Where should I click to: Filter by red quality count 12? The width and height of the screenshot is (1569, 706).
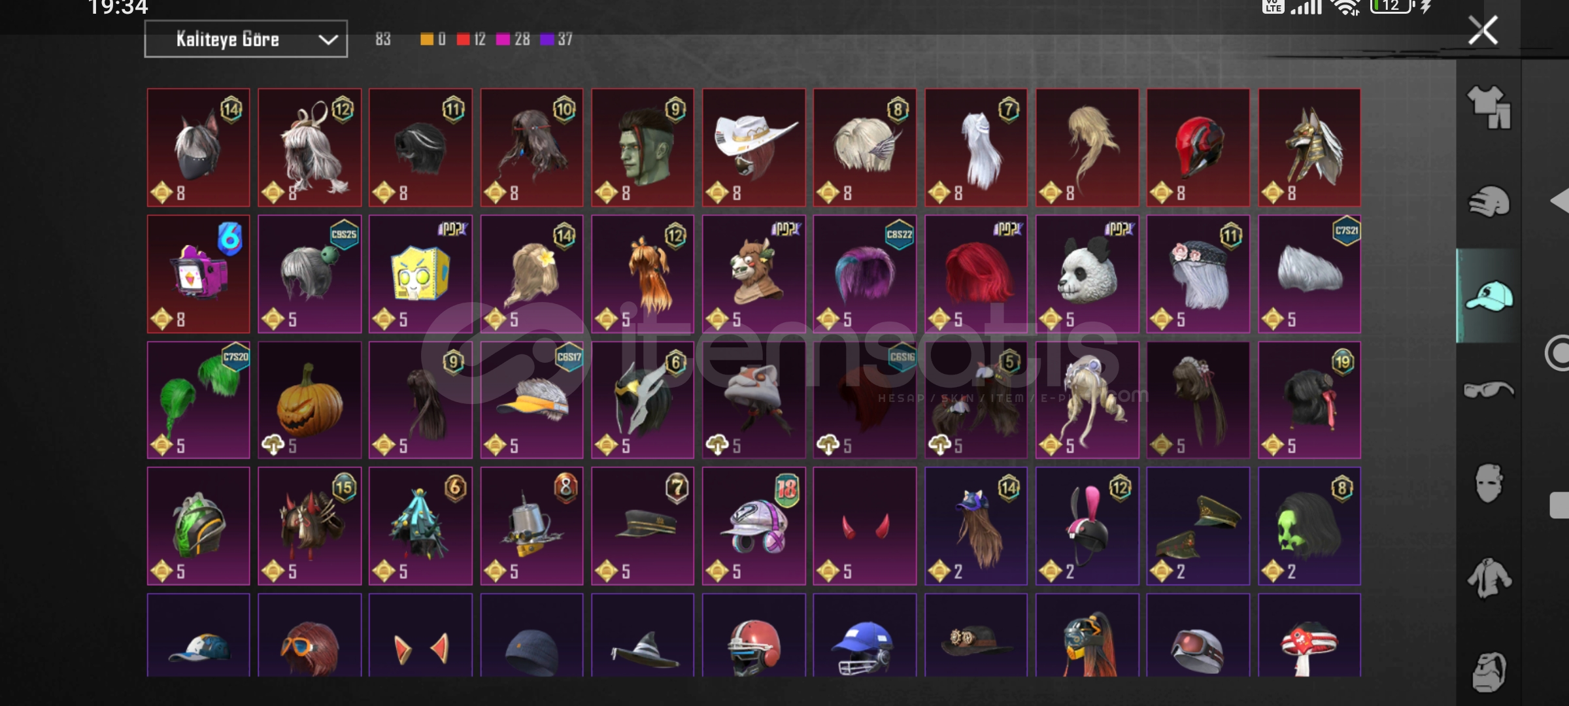click(x=471, y=39)
